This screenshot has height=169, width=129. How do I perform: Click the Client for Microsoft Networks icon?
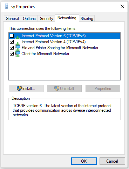tap(18, 54)
